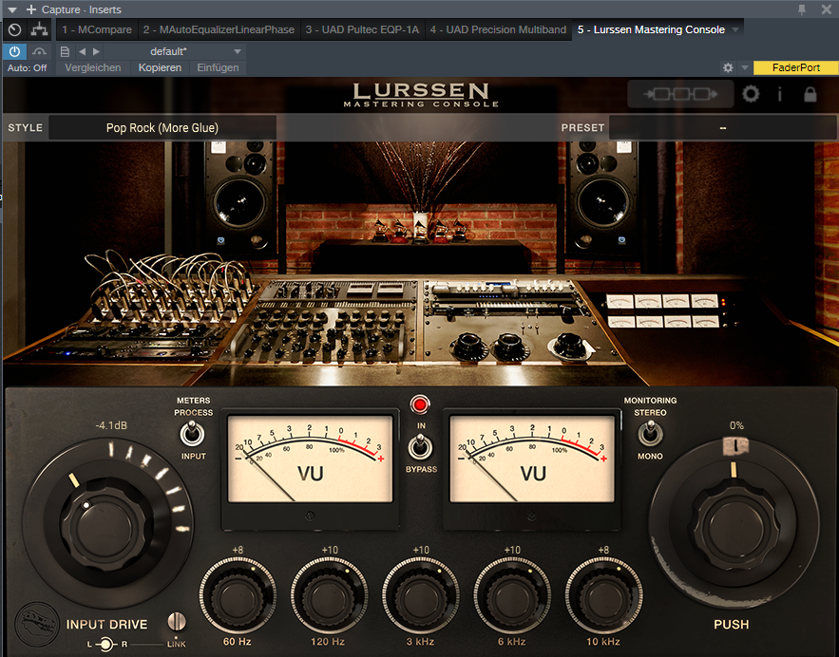Expand the arrow beside the host gear
Viewport: 839px width, 657px height.
coord(744,68)
